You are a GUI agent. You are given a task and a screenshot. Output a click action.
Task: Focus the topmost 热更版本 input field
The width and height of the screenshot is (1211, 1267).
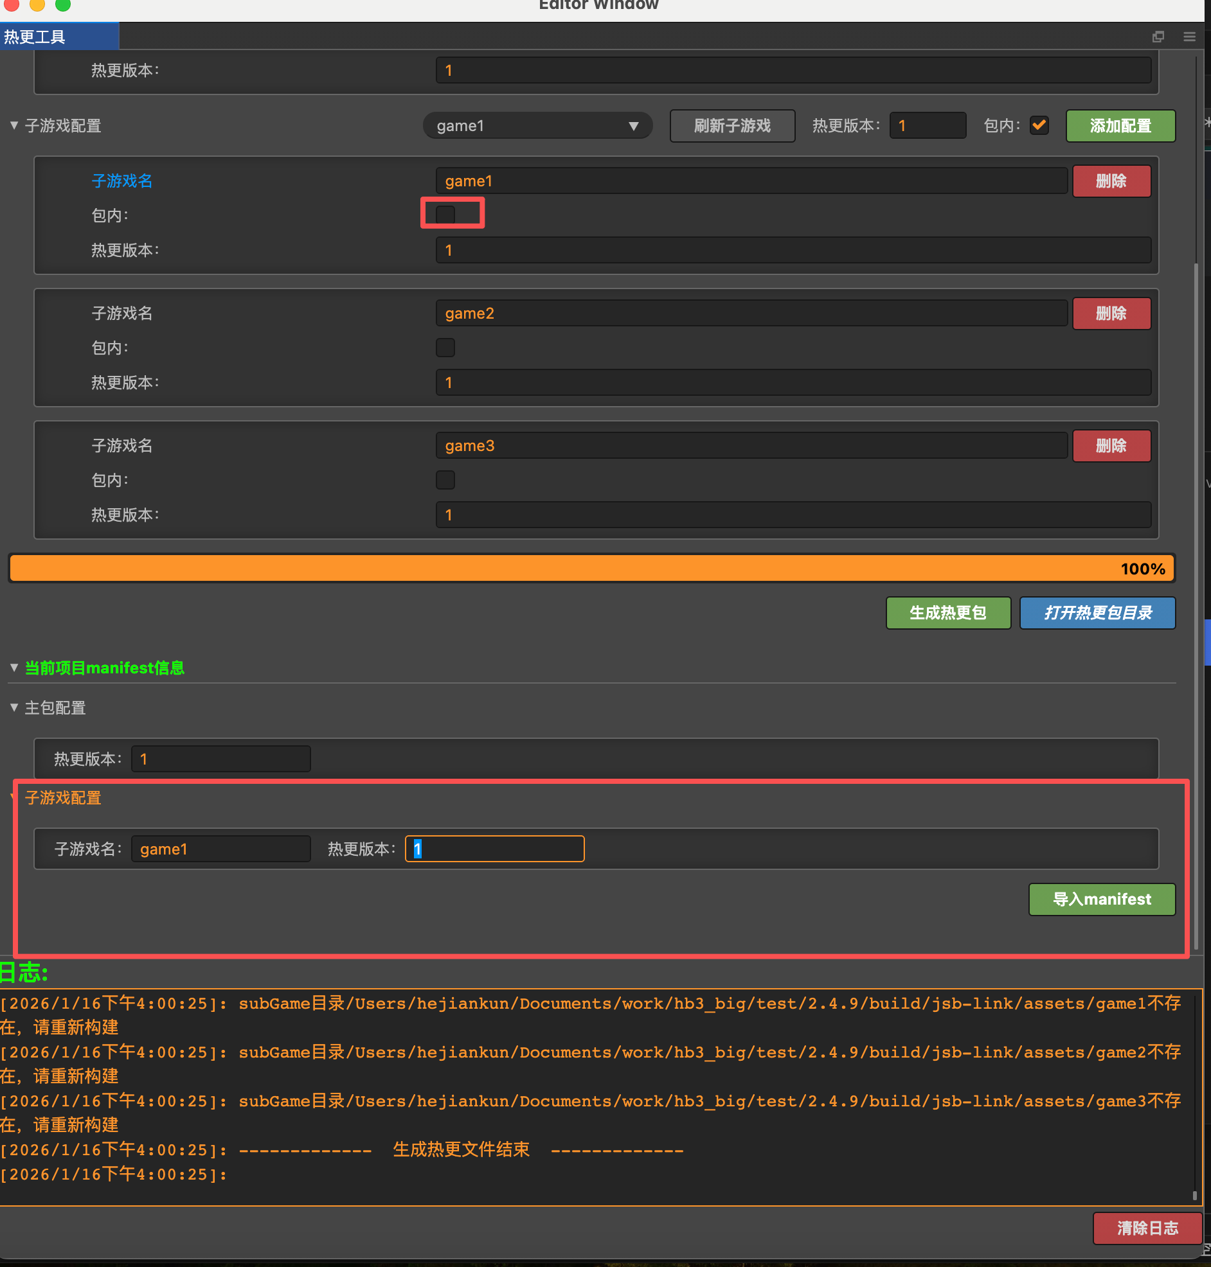793,70
